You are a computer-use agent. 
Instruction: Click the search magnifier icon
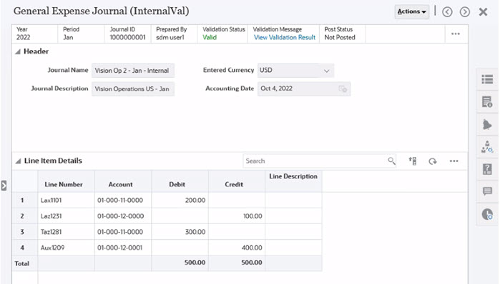391,161
